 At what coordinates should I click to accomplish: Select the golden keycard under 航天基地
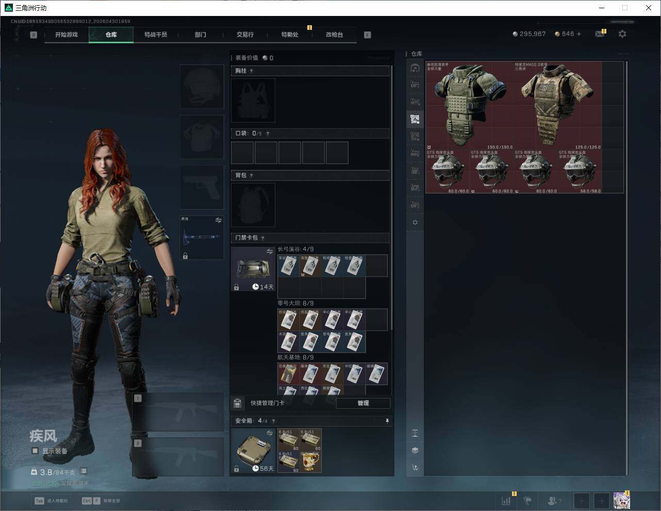[289, 373]
